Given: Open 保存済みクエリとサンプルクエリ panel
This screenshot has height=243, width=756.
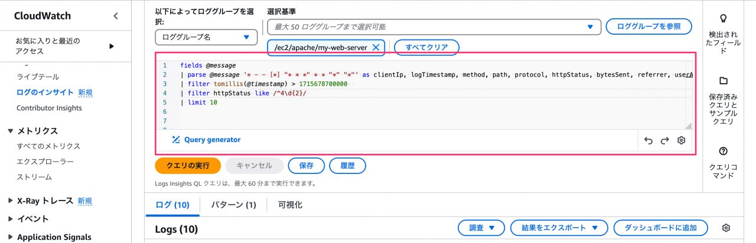Looking at the screenshot, I should [723, 101].
